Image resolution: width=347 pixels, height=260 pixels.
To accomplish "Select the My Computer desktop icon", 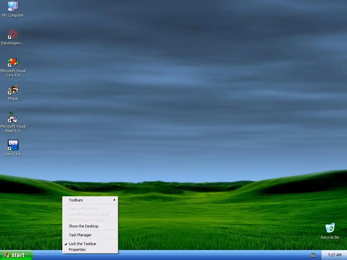I will (x=13, y=6).
